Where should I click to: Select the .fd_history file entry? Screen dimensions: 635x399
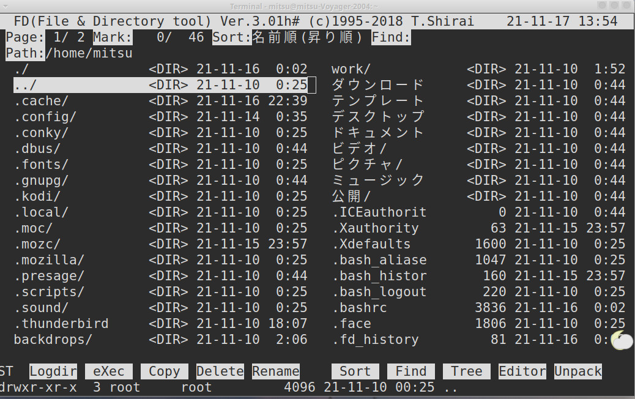[x=375, y=340]
